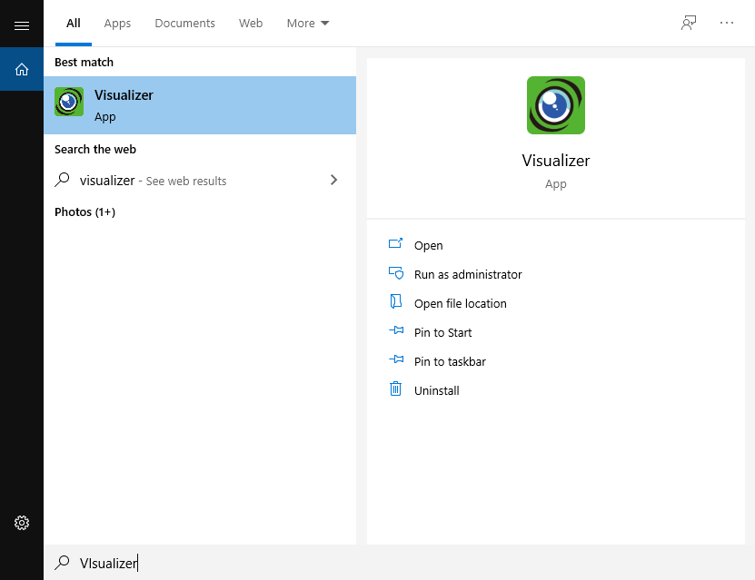Open Settings gear in sidebar
Screen dimensions: 755x580
coord(22,523)
